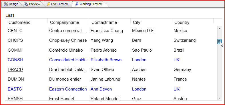Select the COMMI customer ID cell
Screen dimensions: 225x105
15,50
